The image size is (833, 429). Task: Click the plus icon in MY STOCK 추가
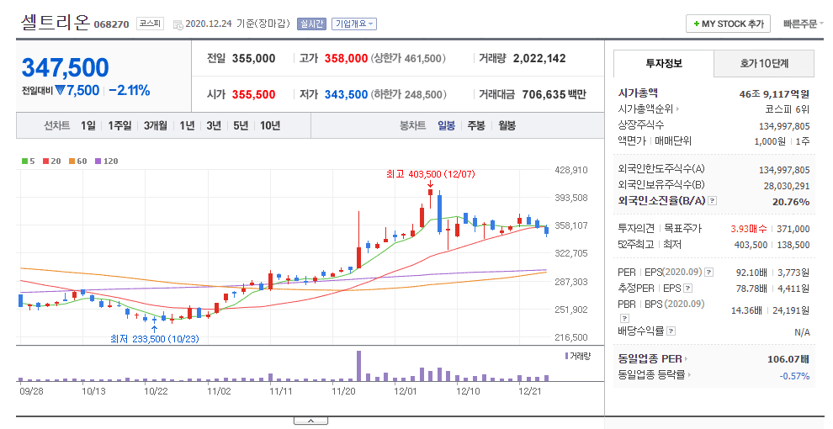click(696, 24)
